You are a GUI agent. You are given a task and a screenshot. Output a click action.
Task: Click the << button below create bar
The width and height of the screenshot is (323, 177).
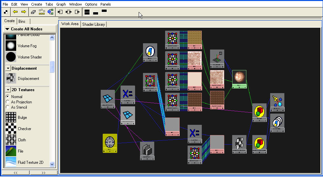(x=16, y=173)
